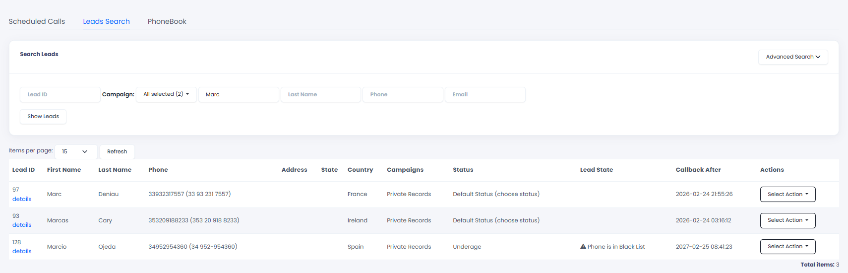Click callback time 2027-02-25 08:41:23
The height and width of the screenshot is (273, 848).
[x=704, y=247]
